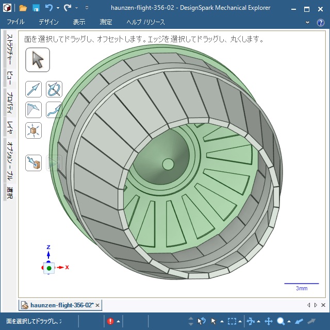Close the active document window pane
This screenshot has height=330, width=330.
[323, 305]
